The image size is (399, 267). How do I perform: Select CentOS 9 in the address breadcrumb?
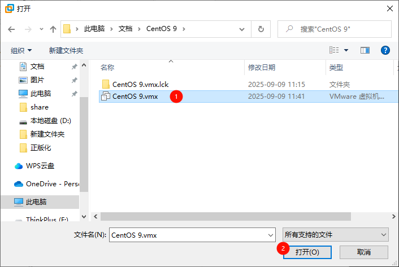point(162,29)
